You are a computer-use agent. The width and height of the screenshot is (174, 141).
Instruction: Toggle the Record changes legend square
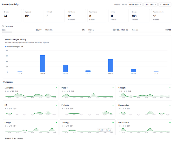(6, 47)
